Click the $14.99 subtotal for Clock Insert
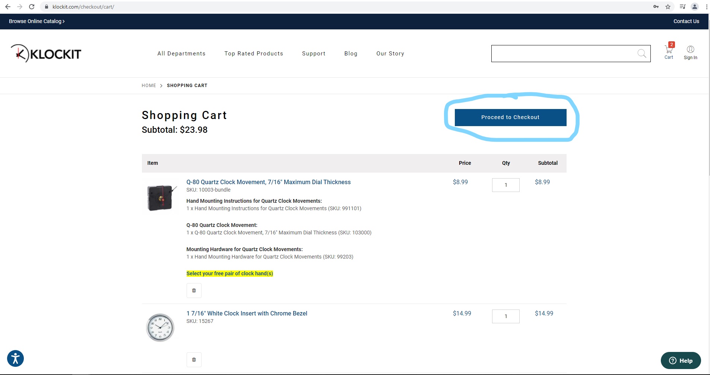 [544, 313]
